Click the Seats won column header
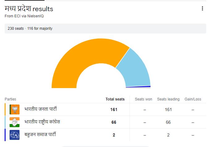Screen dimensions: 217x147 (143, 99)
